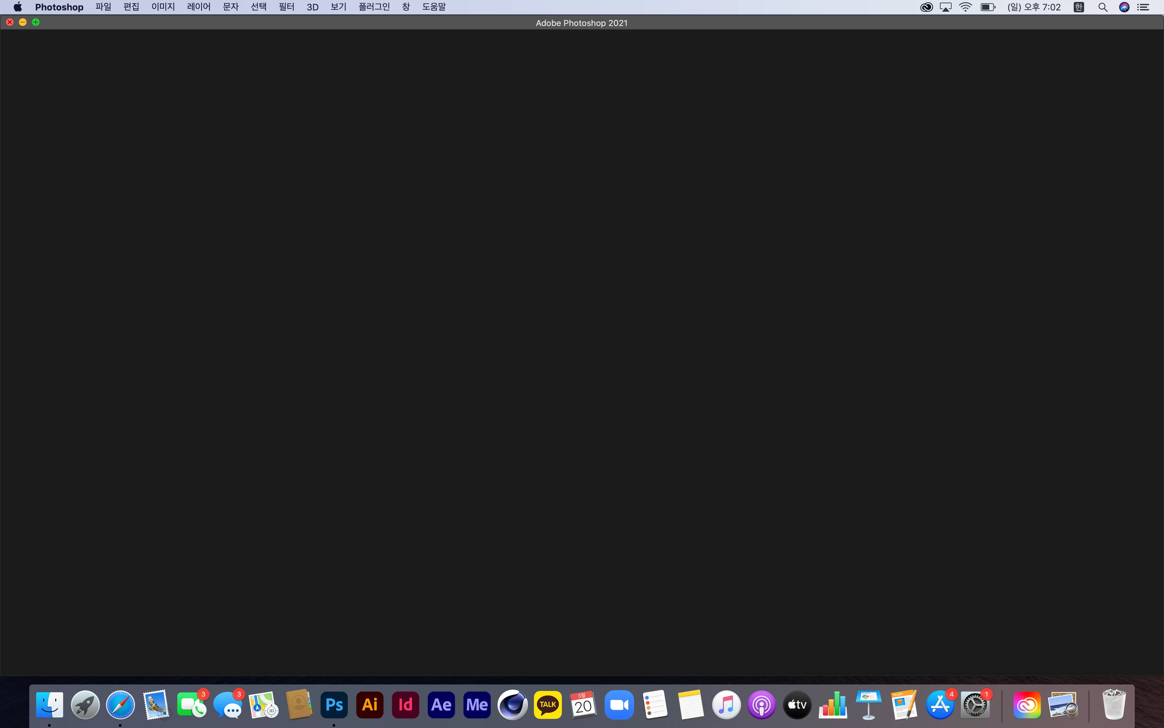Click the Photoshop icon in the Dock
The height and width of the screenshot is (728, 1164).
(334, 705)
